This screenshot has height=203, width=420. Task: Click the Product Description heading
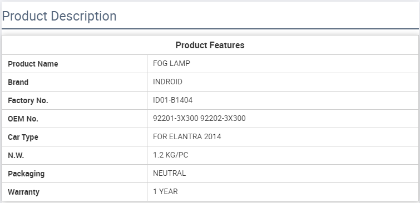(59, 16)
